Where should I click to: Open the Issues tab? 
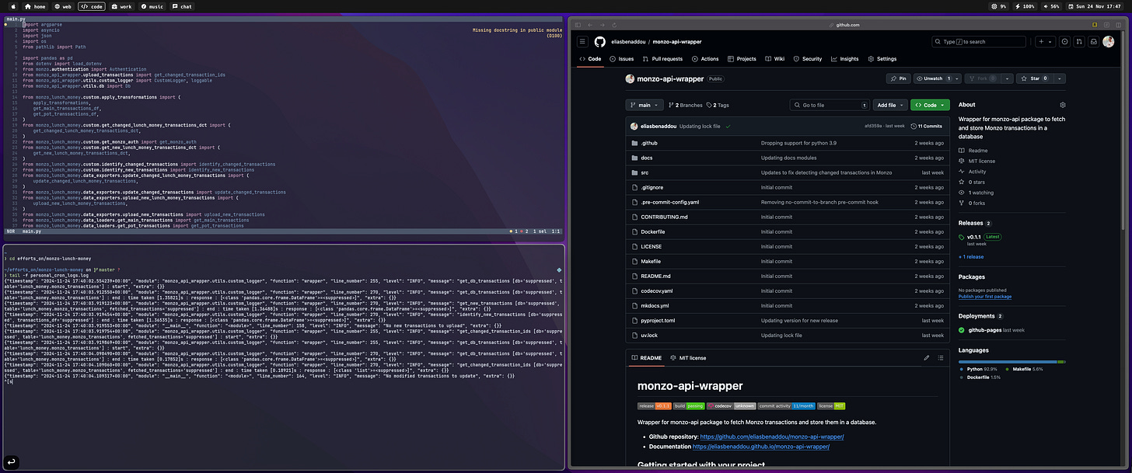[x=622, y=59]
